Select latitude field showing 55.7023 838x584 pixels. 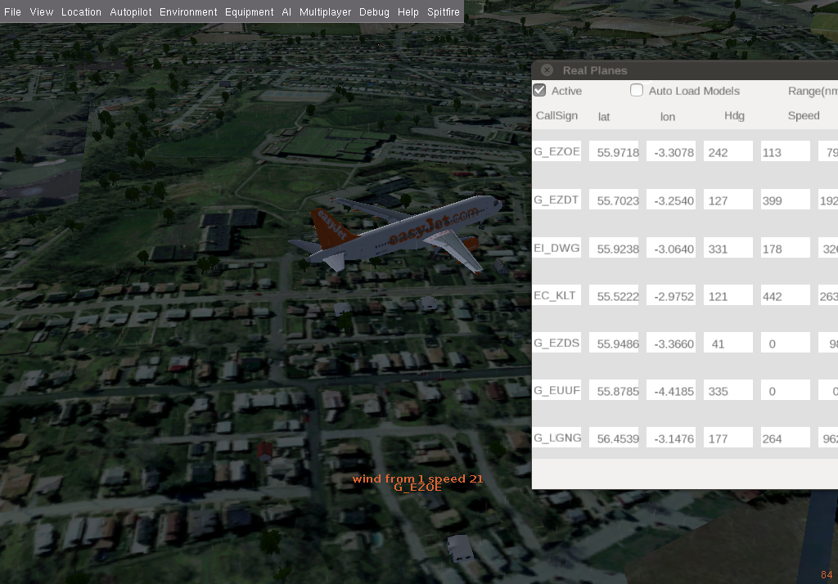point(614,200)
